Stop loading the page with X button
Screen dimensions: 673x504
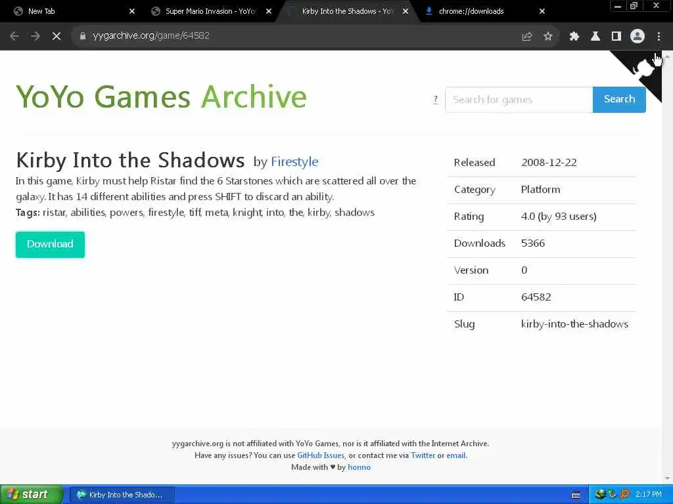tap(57, 37)
